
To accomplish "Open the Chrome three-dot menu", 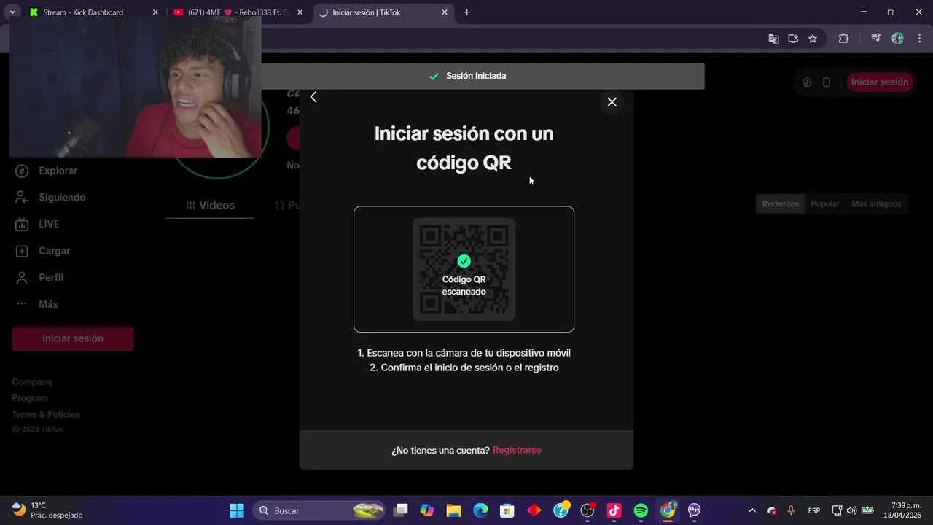I will tap(919, 39).
